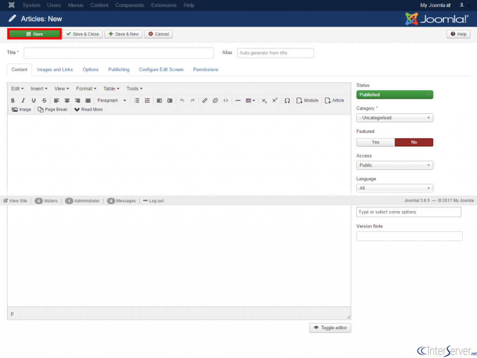Image resolution: width=477 pixels, height=358 pixels.
Task: Set Featured to Yes
Action: coord(375,142)
